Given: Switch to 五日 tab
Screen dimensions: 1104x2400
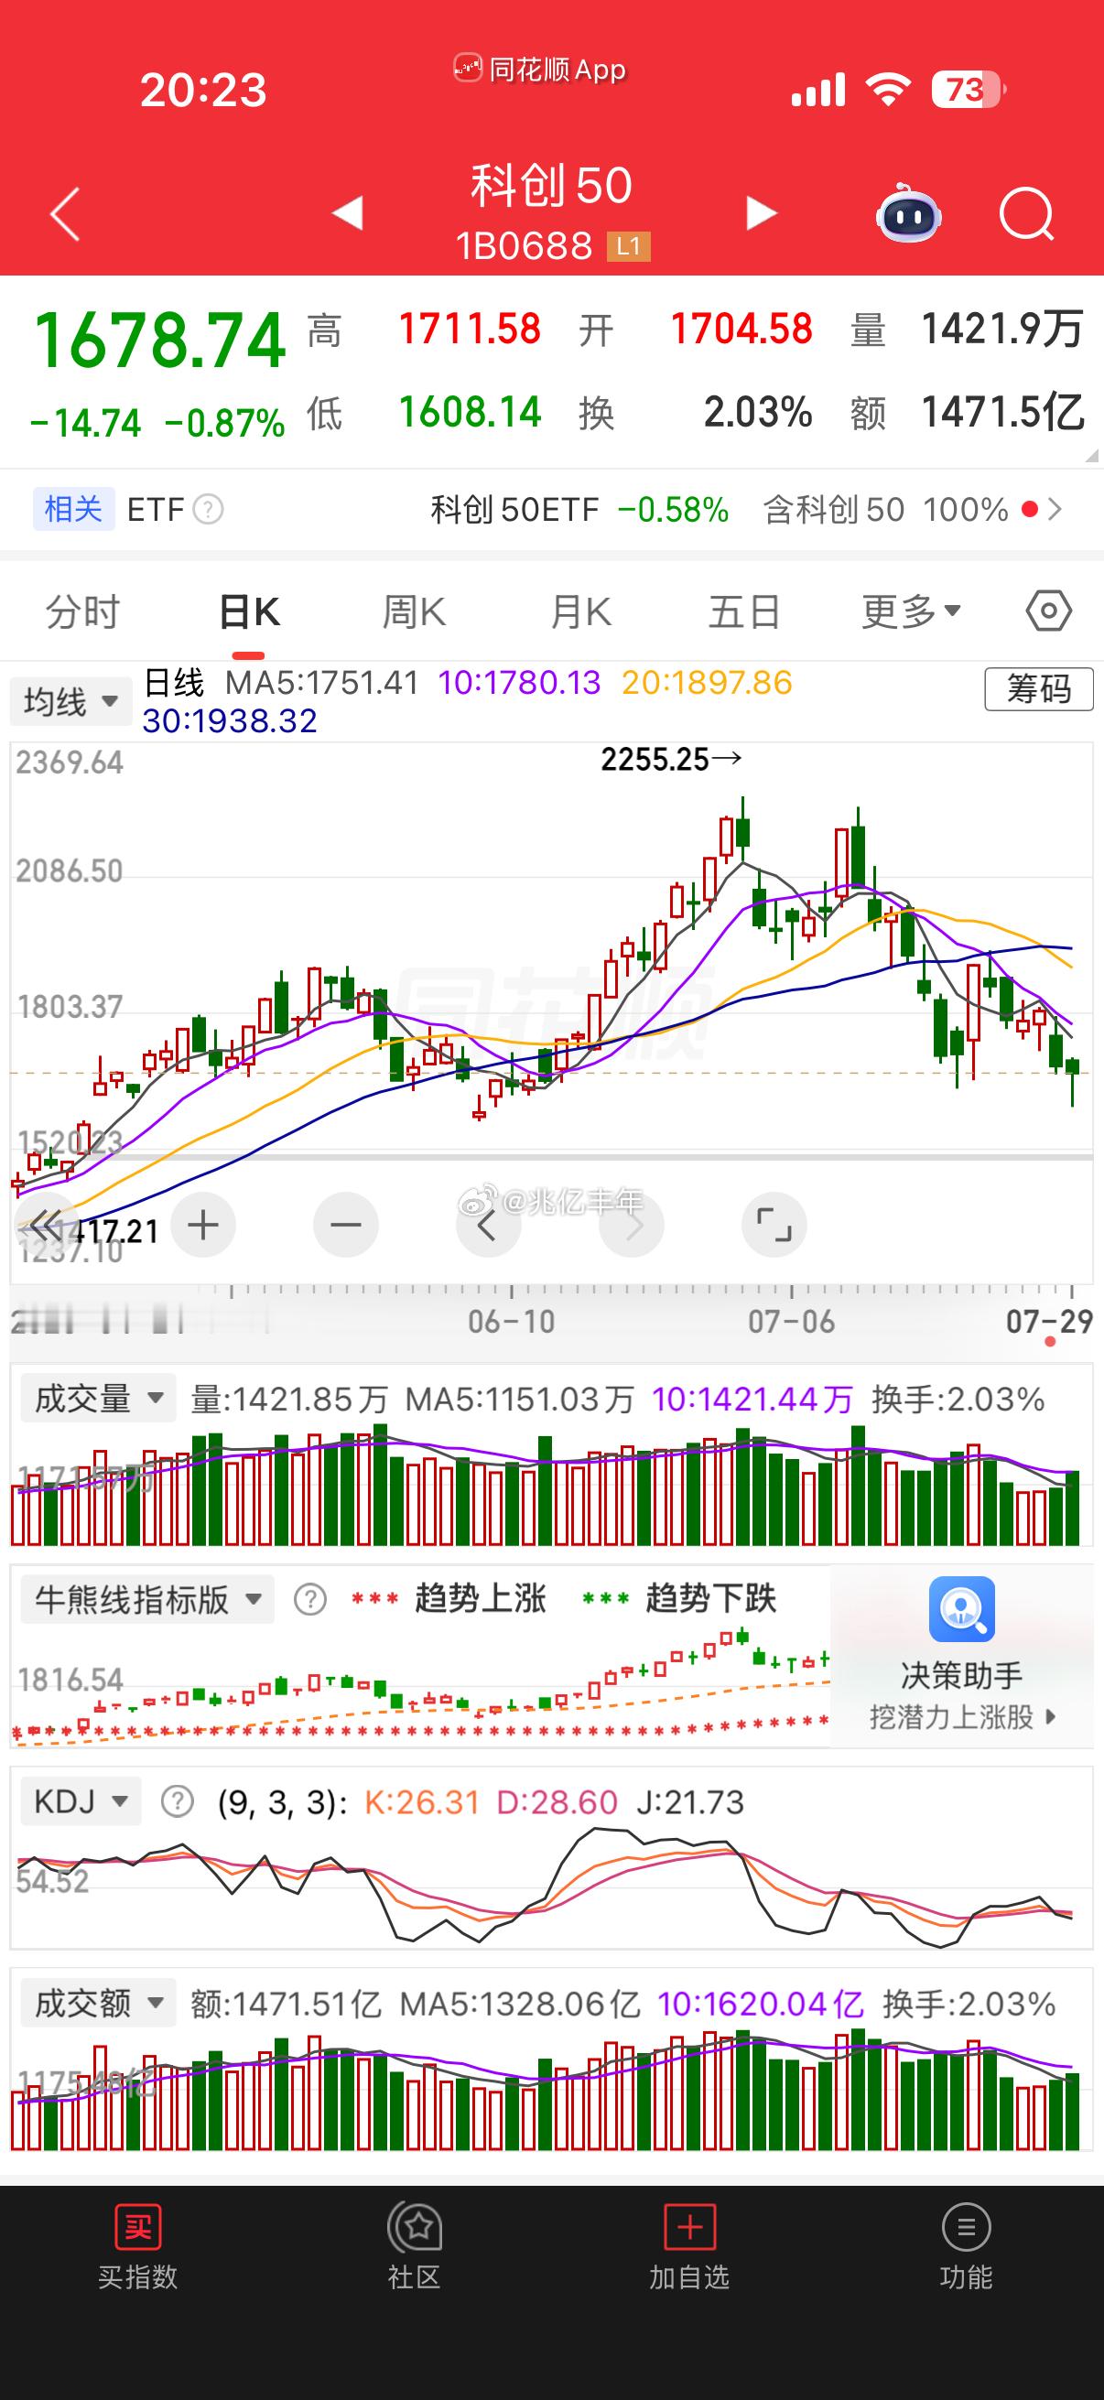Looking at the screenshot, I should point(744,612).
